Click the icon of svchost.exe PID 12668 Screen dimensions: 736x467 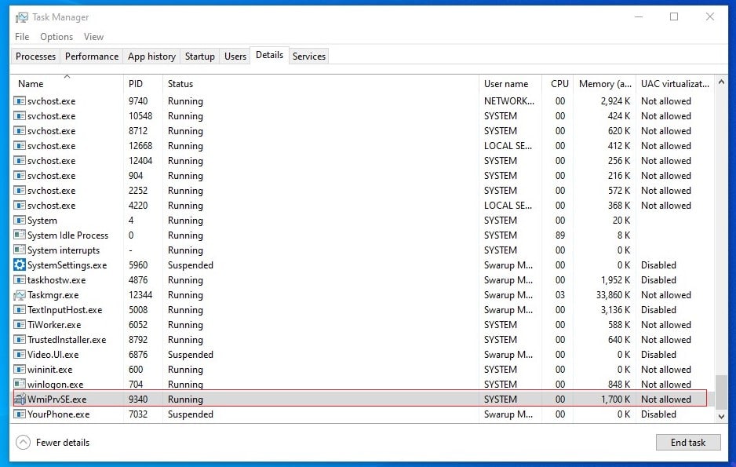[20, 146]
